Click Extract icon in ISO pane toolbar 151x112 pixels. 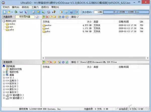click(60, 17)
